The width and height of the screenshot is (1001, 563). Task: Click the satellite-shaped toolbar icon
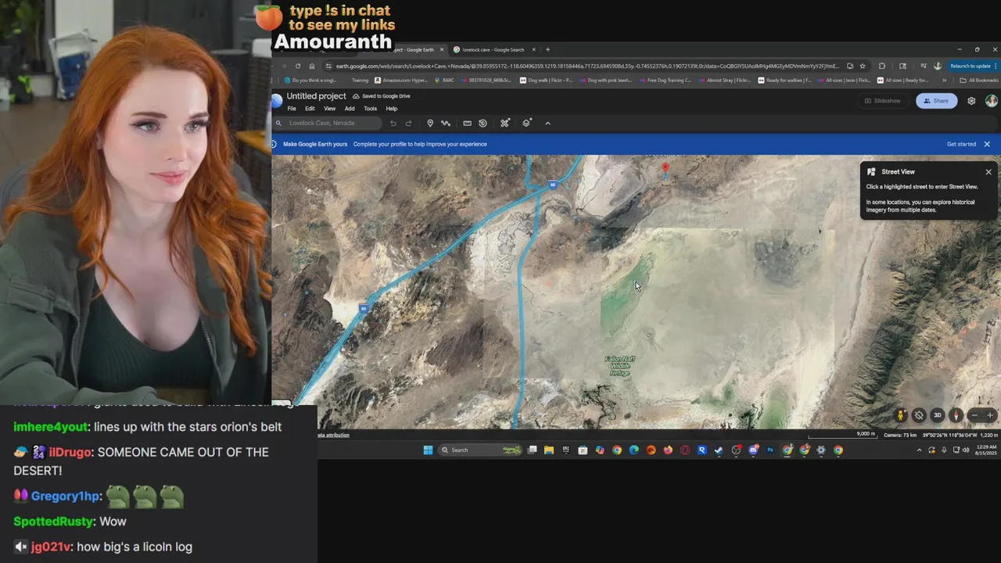(x=505, y=123)
